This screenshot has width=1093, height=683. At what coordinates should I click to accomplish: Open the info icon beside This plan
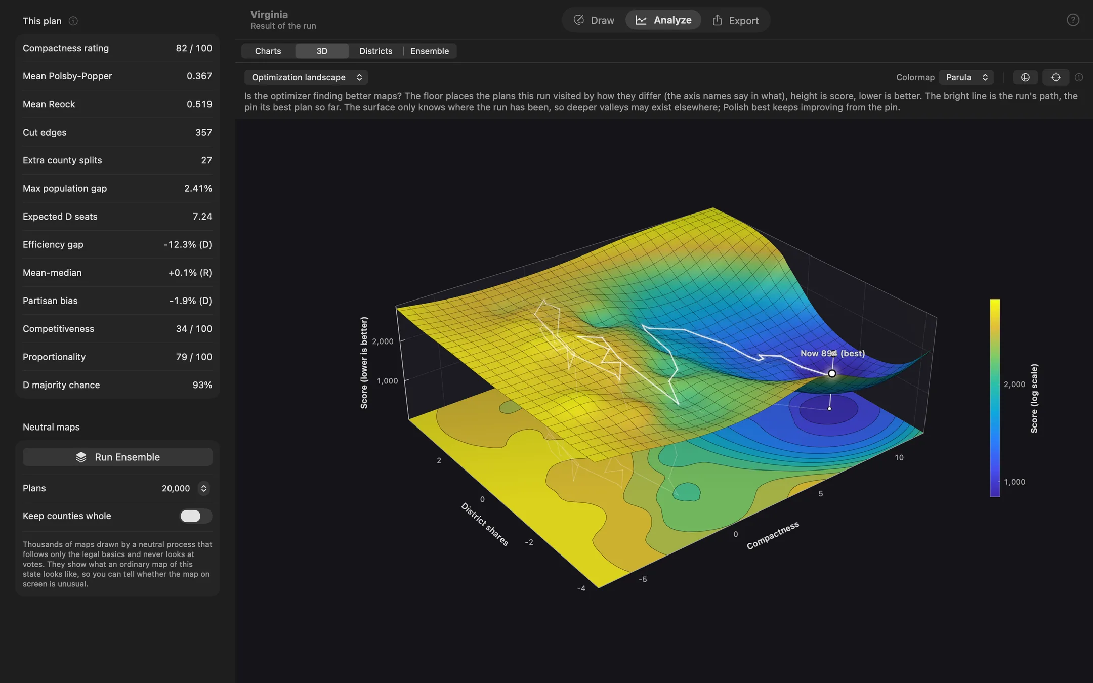(73, 21)
